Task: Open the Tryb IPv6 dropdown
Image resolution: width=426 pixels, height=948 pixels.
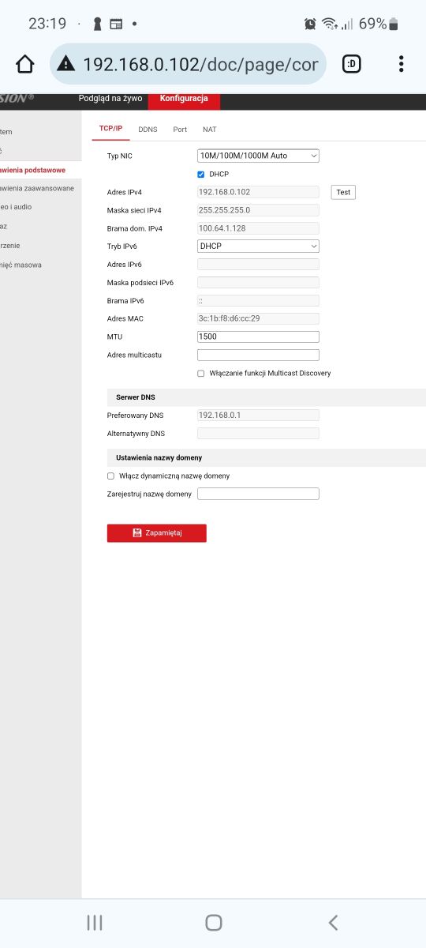Action: point(258,246)
